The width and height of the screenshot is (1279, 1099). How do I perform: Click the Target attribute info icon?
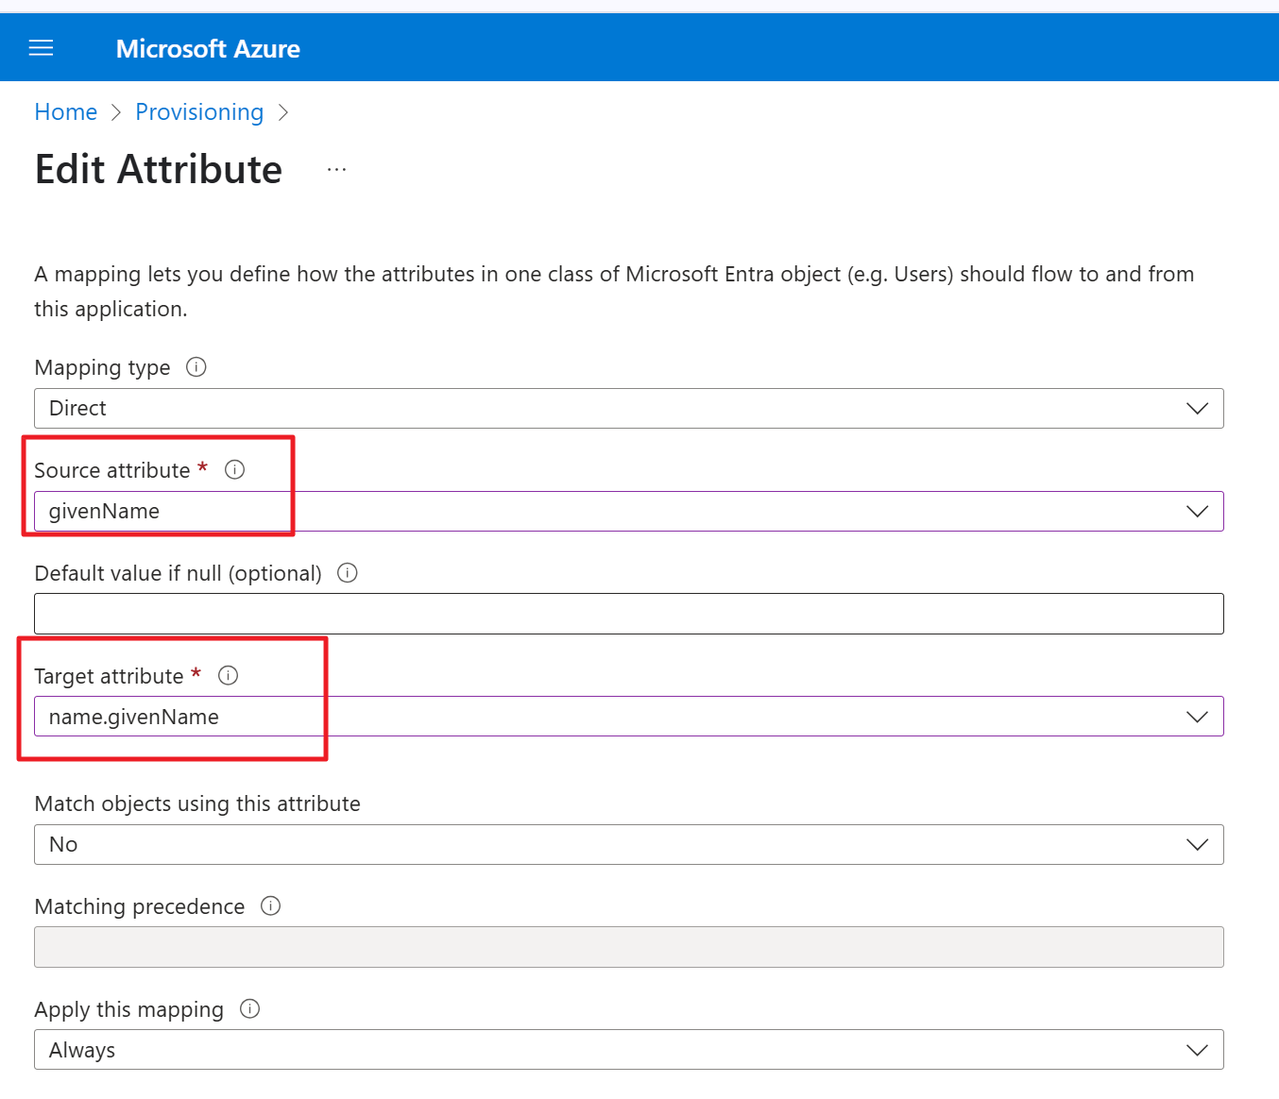(x=229, y=675)
